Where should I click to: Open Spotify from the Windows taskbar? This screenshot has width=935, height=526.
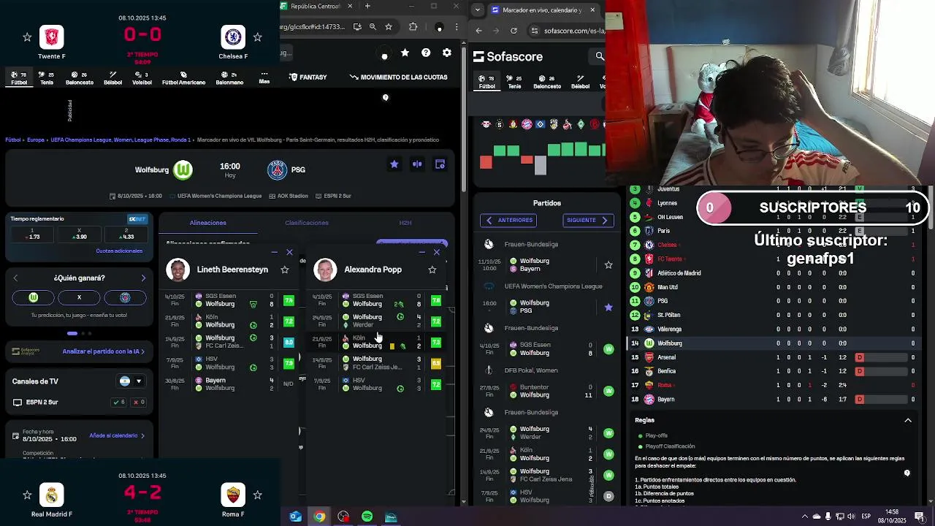coord(367,517)
